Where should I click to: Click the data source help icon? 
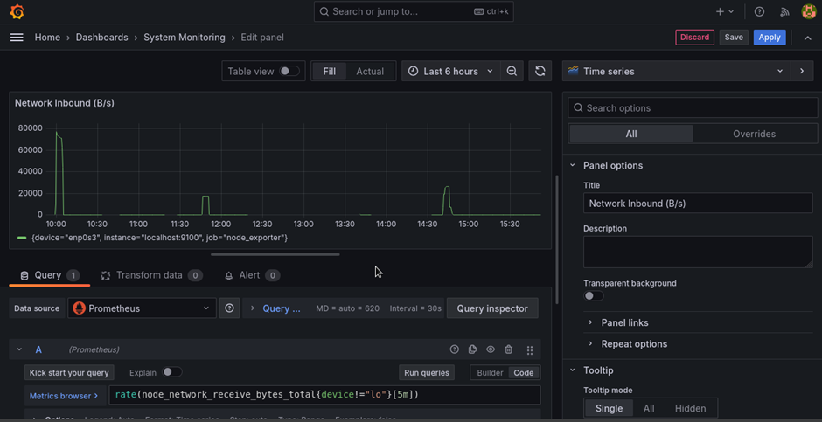pyautogui.click(x=229, y=308)
